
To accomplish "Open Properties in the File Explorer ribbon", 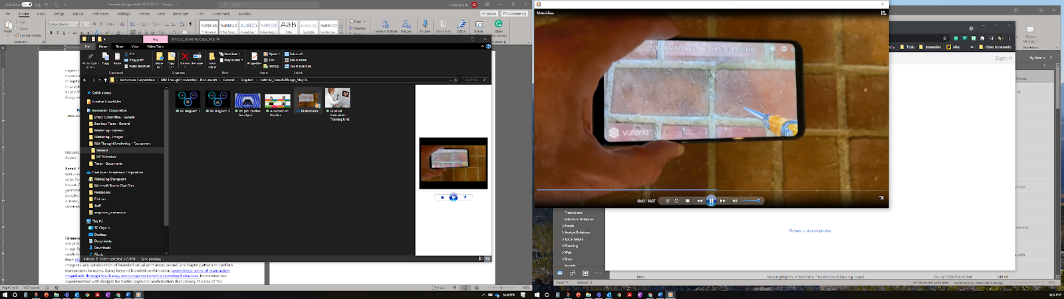I will coord(254,58).
